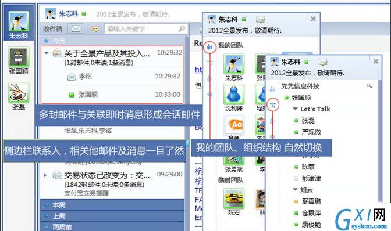This screenshot has width=391, height=231.
Task: Open the 张国顺 instant message at 10:33:00
Action: (x=123, y=95)
